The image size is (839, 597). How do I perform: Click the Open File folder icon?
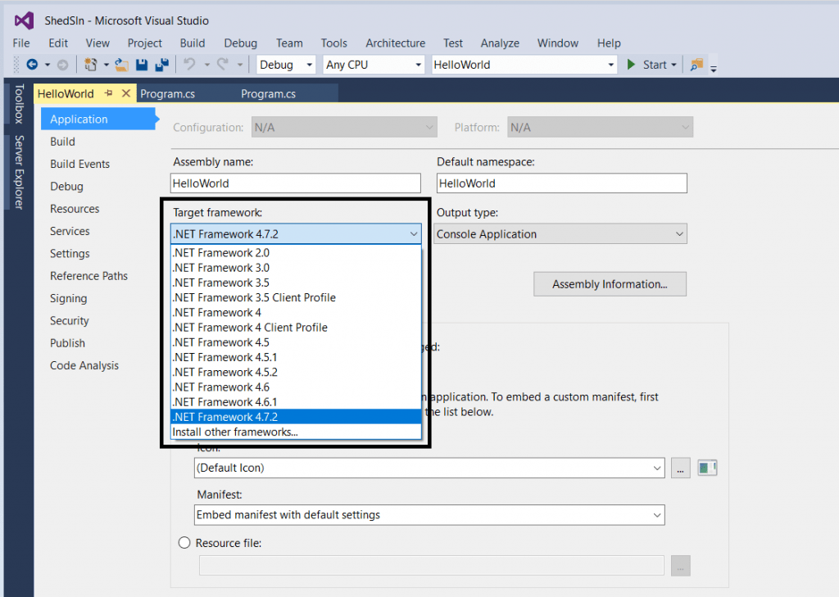click(x=121, y=65)
